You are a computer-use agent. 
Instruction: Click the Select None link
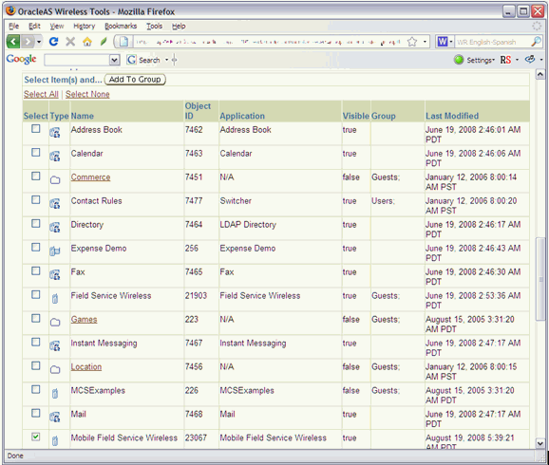point(87,94)
